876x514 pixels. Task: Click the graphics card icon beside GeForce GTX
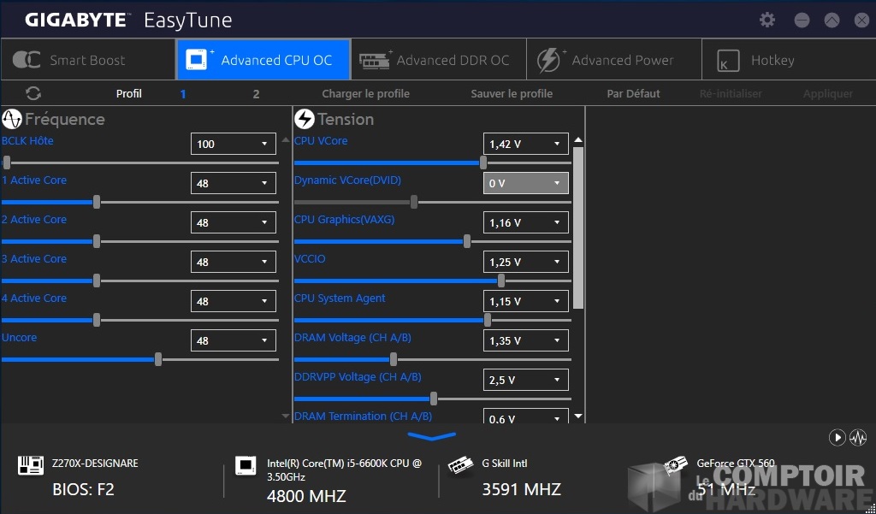(676, 464)
